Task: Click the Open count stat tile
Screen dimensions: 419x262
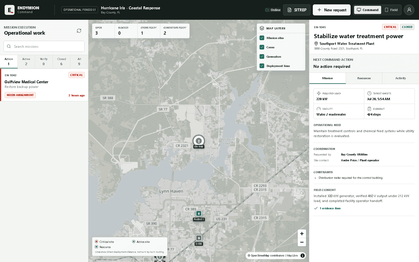Action: (104, 31)
